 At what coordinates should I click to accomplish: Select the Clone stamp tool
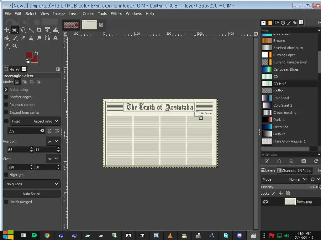(31, 38)
